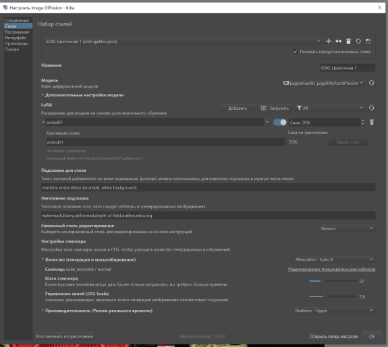The image size is (388, 347).
Task: Open the Realtime - Hyper dropdown
Action: 334,311
